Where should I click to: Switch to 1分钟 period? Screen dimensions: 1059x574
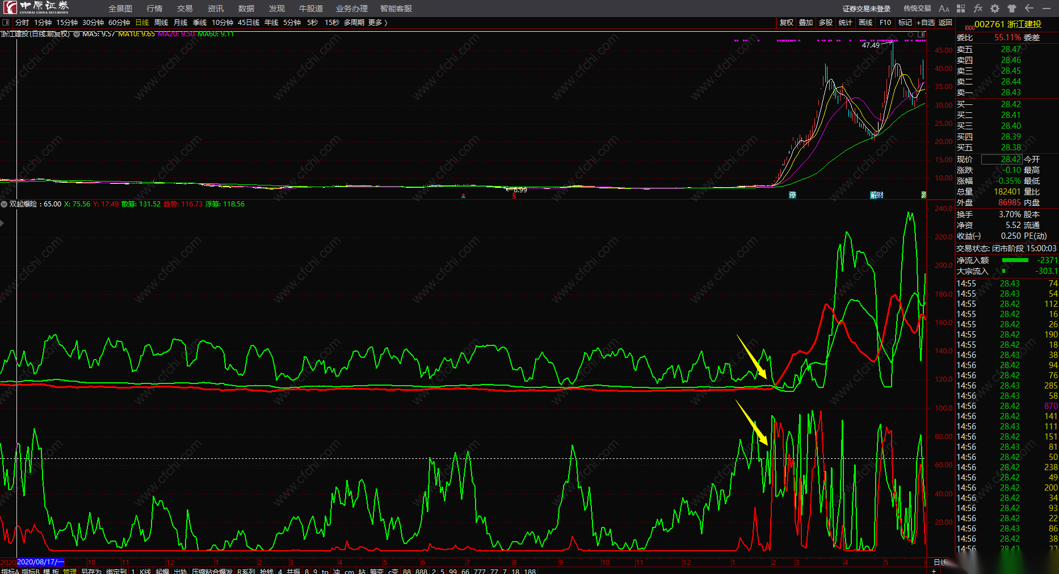[x=43, y=23]
